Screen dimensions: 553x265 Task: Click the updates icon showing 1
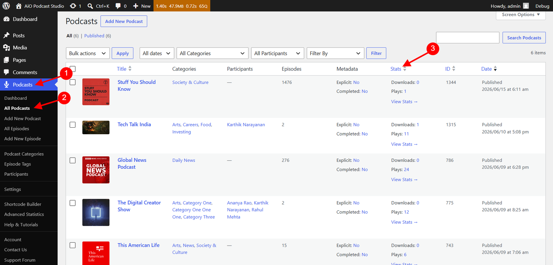coord(73,6)
